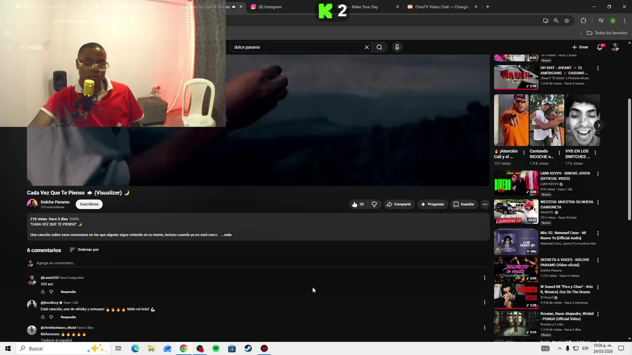Open a new browser tab
632x355 pixels.
click(x=488, y=7)
